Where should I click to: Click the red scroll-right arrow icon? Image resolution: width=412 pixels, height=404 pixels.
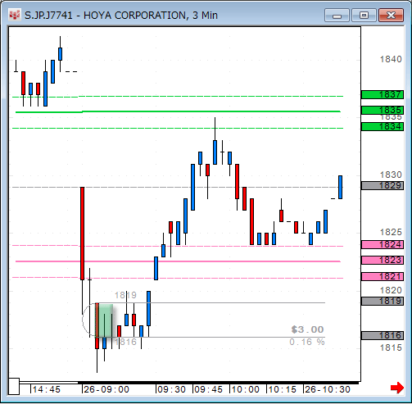[397, 388]
